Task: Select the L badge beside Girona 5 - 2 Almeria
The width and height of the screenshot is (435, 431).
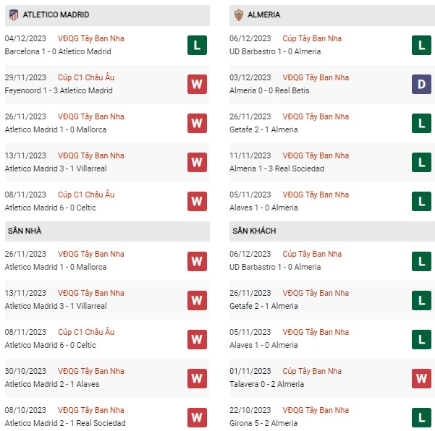Action: click(x=421, y=417)
